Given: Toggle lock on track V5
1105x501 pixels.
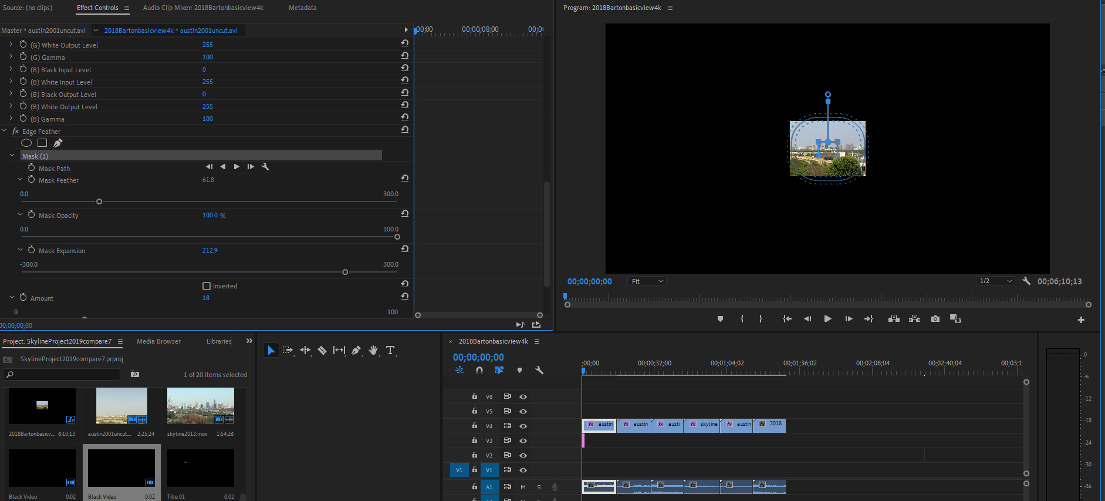Looking at the screenshot, I should (475, 411).
